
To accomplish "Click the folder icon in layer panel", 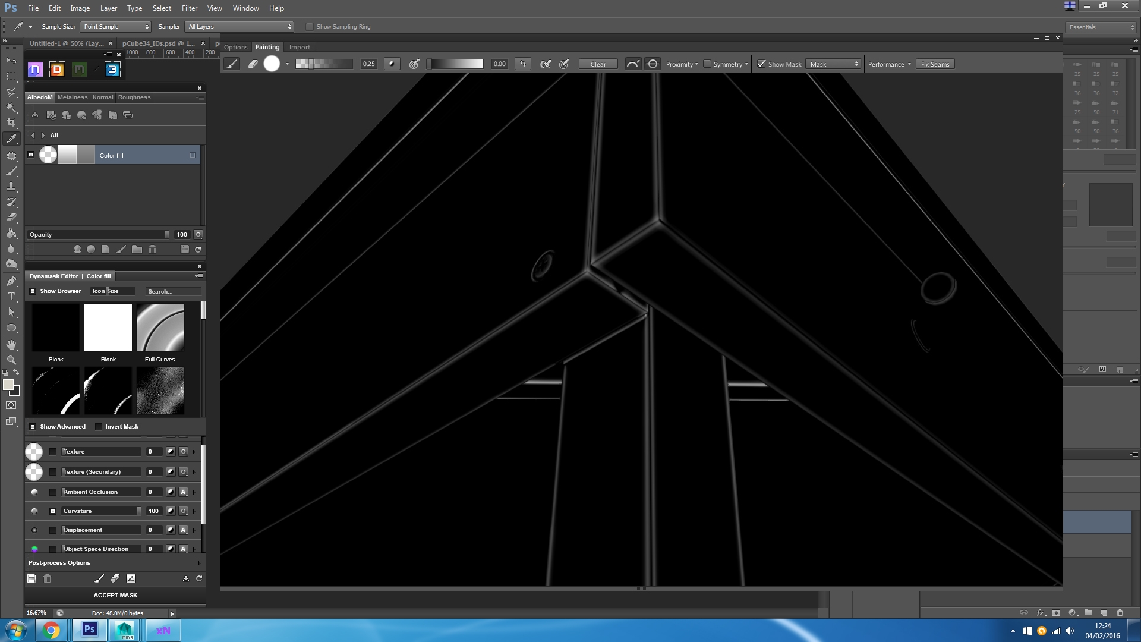I will 137,250.
